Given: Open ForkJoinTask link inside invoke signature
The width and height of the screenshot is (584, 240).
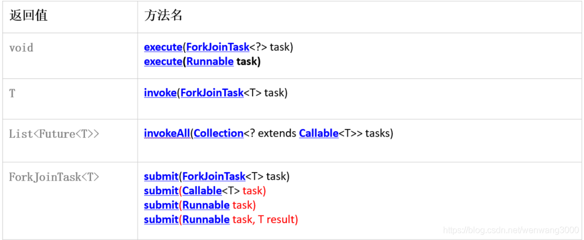Looking at the screenshot, I should pyautogui.click(x=212, y=93).
